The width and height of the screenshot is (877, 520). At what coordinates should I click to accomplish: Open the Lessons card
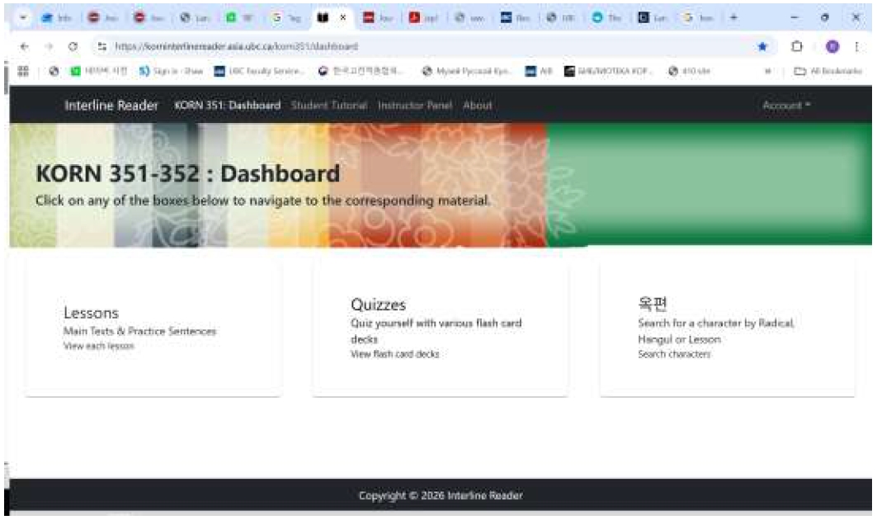click(91, 313)
